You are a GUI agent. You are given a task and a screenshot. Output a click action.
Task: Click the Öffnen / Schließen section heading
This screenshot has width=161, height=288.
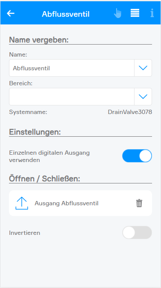[x=45, y=179]
